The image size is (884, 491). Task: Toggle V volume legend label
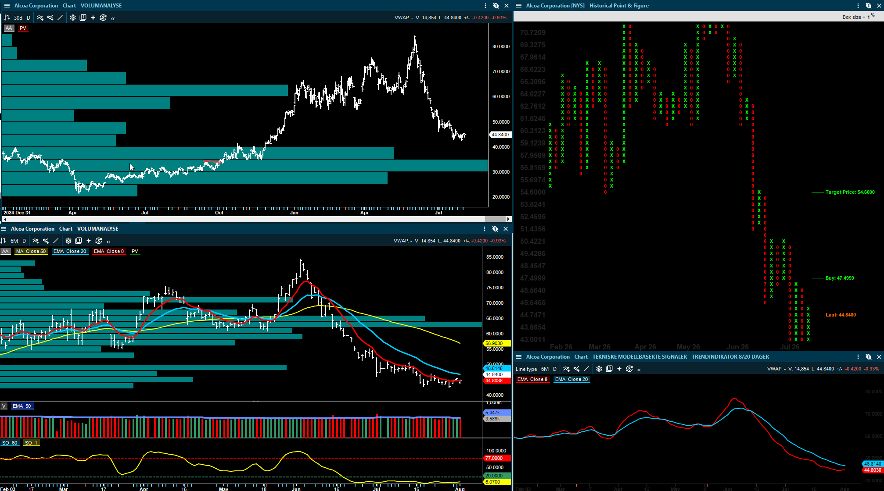point(4,406)
